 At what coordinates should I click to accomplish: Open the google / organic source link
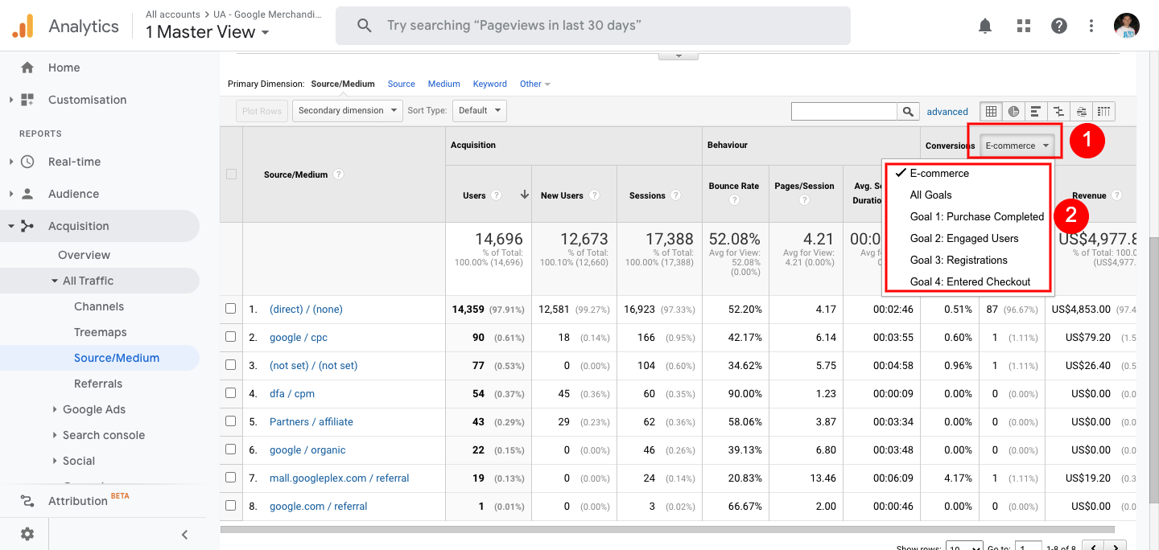tap(307, 450)
